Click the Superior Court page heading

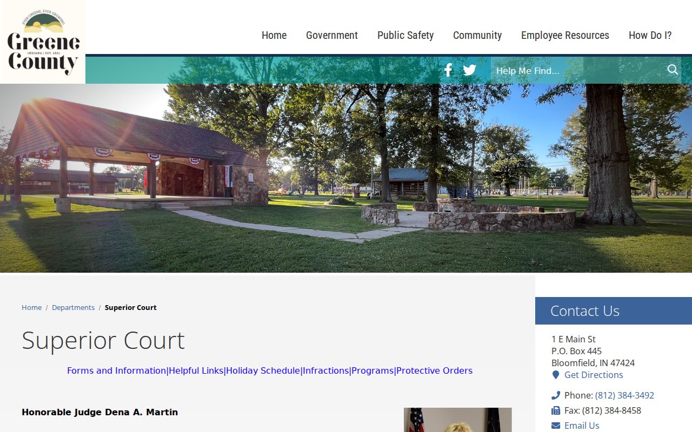pos(103,340)
